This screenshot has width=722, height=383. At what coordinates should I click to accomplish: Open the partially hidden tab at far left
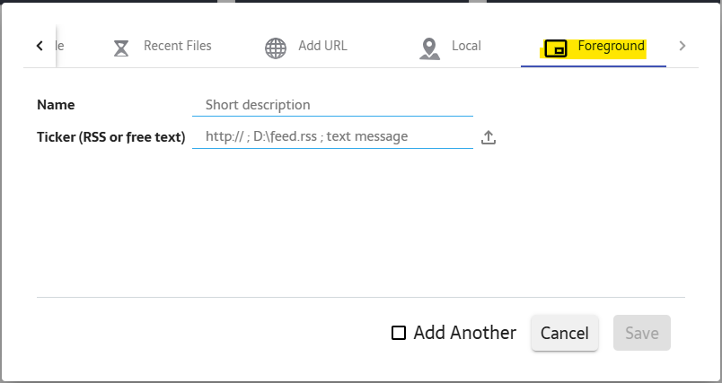click(59, 46)
